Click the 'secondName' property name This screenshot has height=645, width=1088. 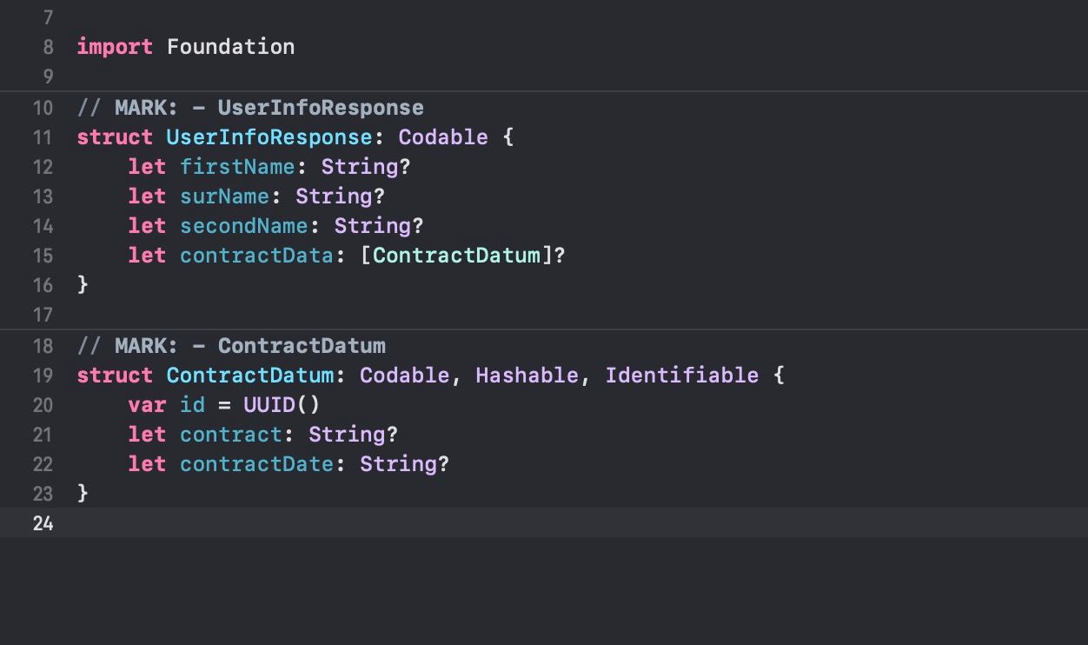click(x=243, y=226)
